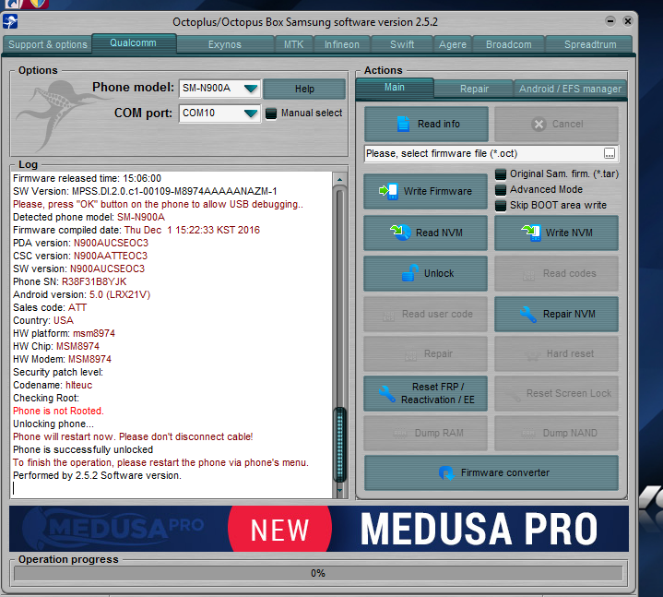Click the Reset FRP wrench icon
Image resolution: width=663 pixels, height=597 pixels.
[387, 393]
